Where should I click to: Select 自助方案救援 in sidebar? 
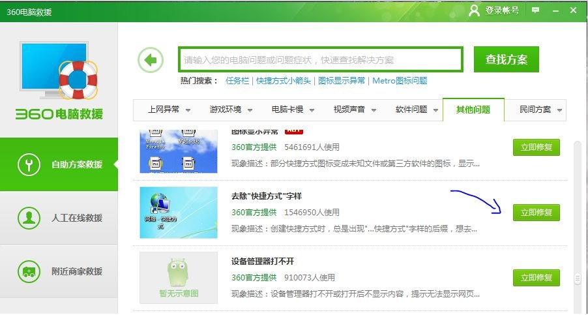(x=59, y=164)
